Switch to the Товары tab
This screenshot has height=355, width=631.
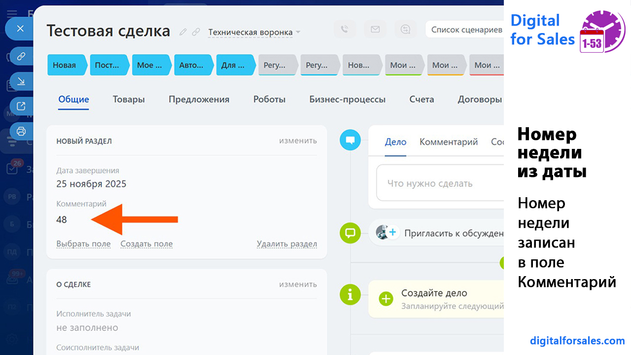click(129, 99)
